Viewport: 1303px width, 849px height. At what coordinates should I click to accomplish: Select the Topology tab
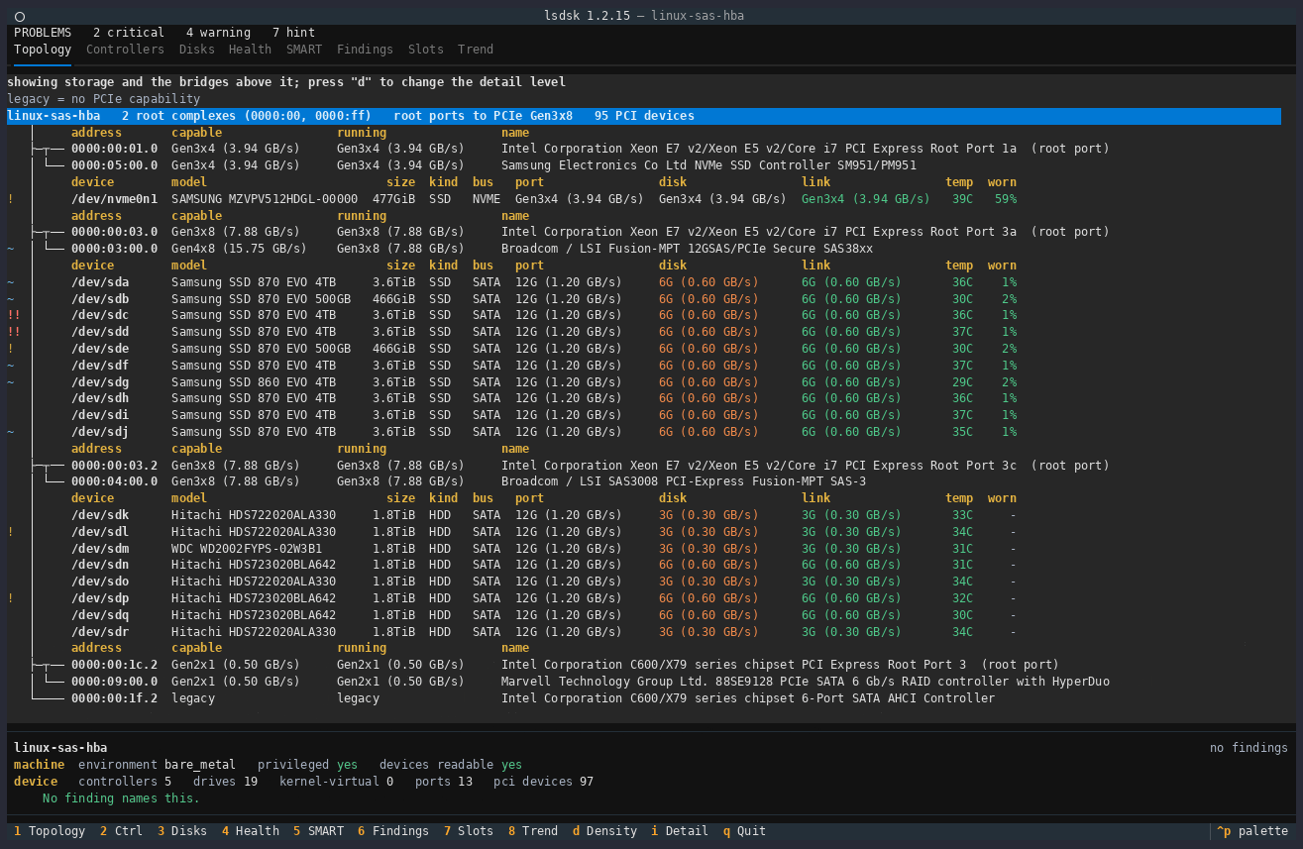(x=43, y=50)
